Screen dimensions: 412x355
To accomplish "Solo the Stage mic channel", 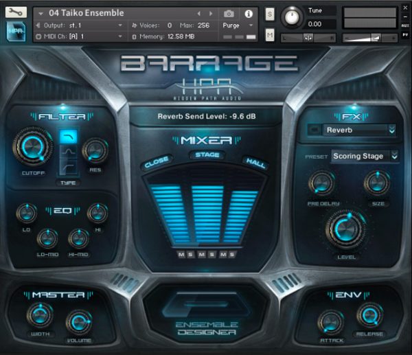I will click(211, 254).
